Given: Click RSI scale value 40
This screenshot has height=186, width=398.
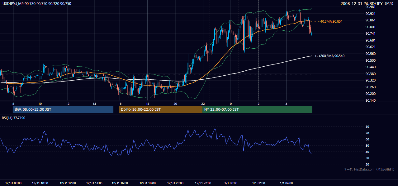Looking at the screenshot, I should [x=367, y=152].
